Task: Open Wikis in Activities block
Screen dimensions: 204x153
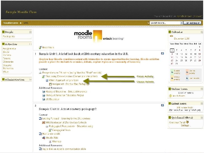Action: coord(5,72)
